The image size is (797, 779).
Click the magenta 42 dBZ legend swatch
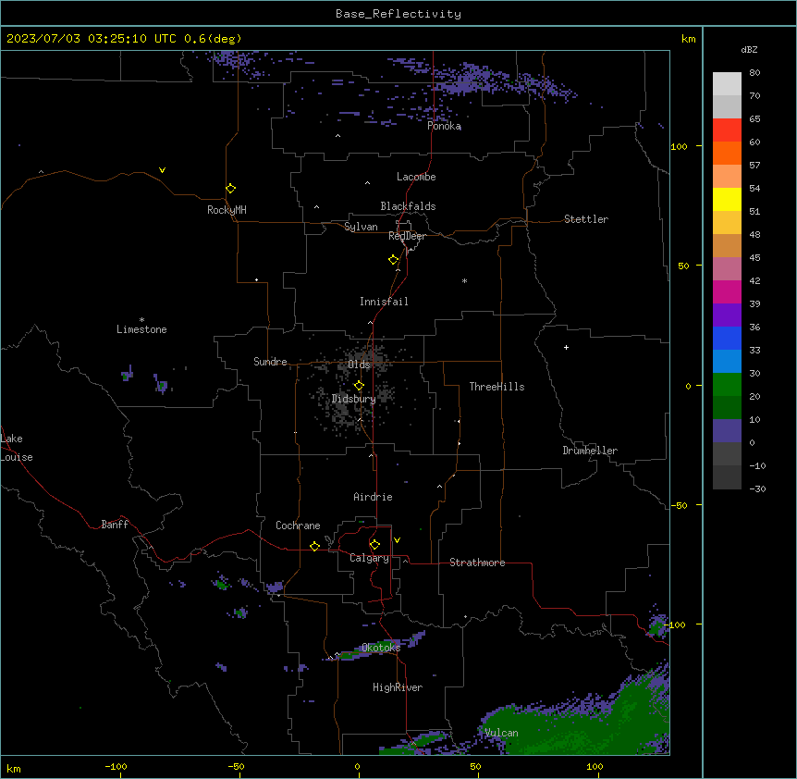(727, 291)
